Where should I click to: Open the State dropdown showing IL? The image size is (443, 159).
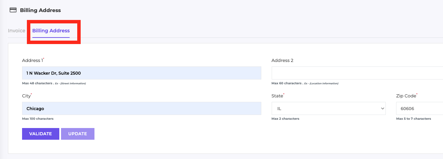[329, 108]
